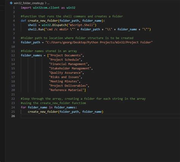Click create_new_folder in the def line
Image resolution: width=180 pixels, height=162 pixels.
pyautogui.click(x=43, y=21)
